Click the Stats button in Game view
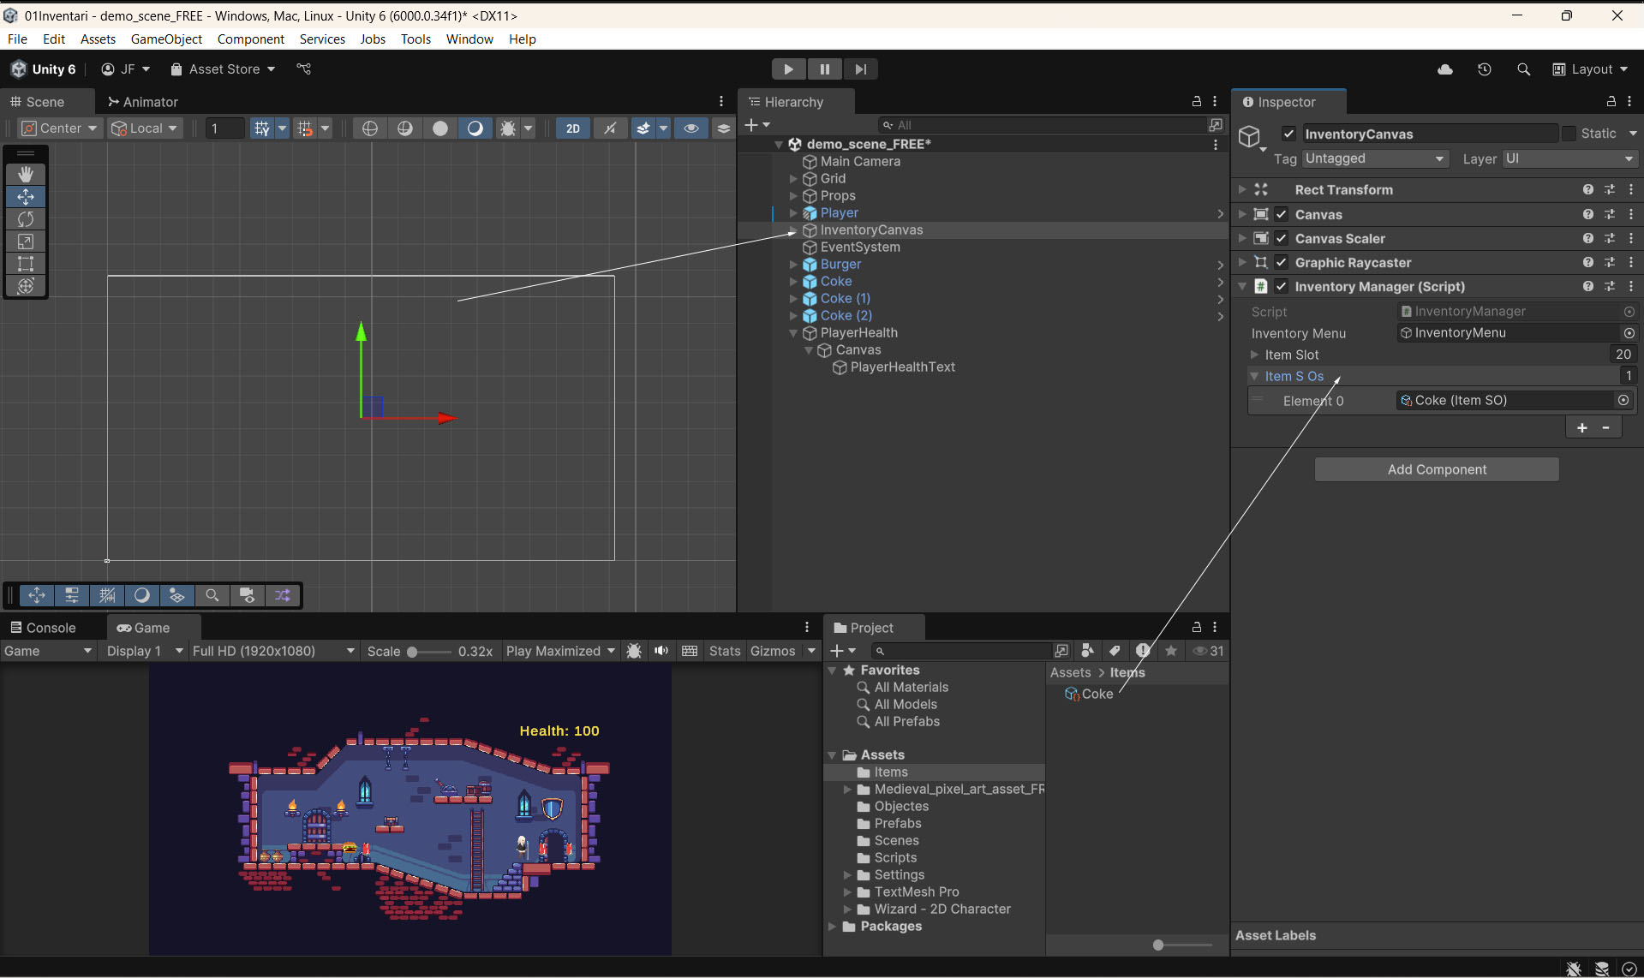This screenshot has width=1644, height=978. click(x=724, y=651)
